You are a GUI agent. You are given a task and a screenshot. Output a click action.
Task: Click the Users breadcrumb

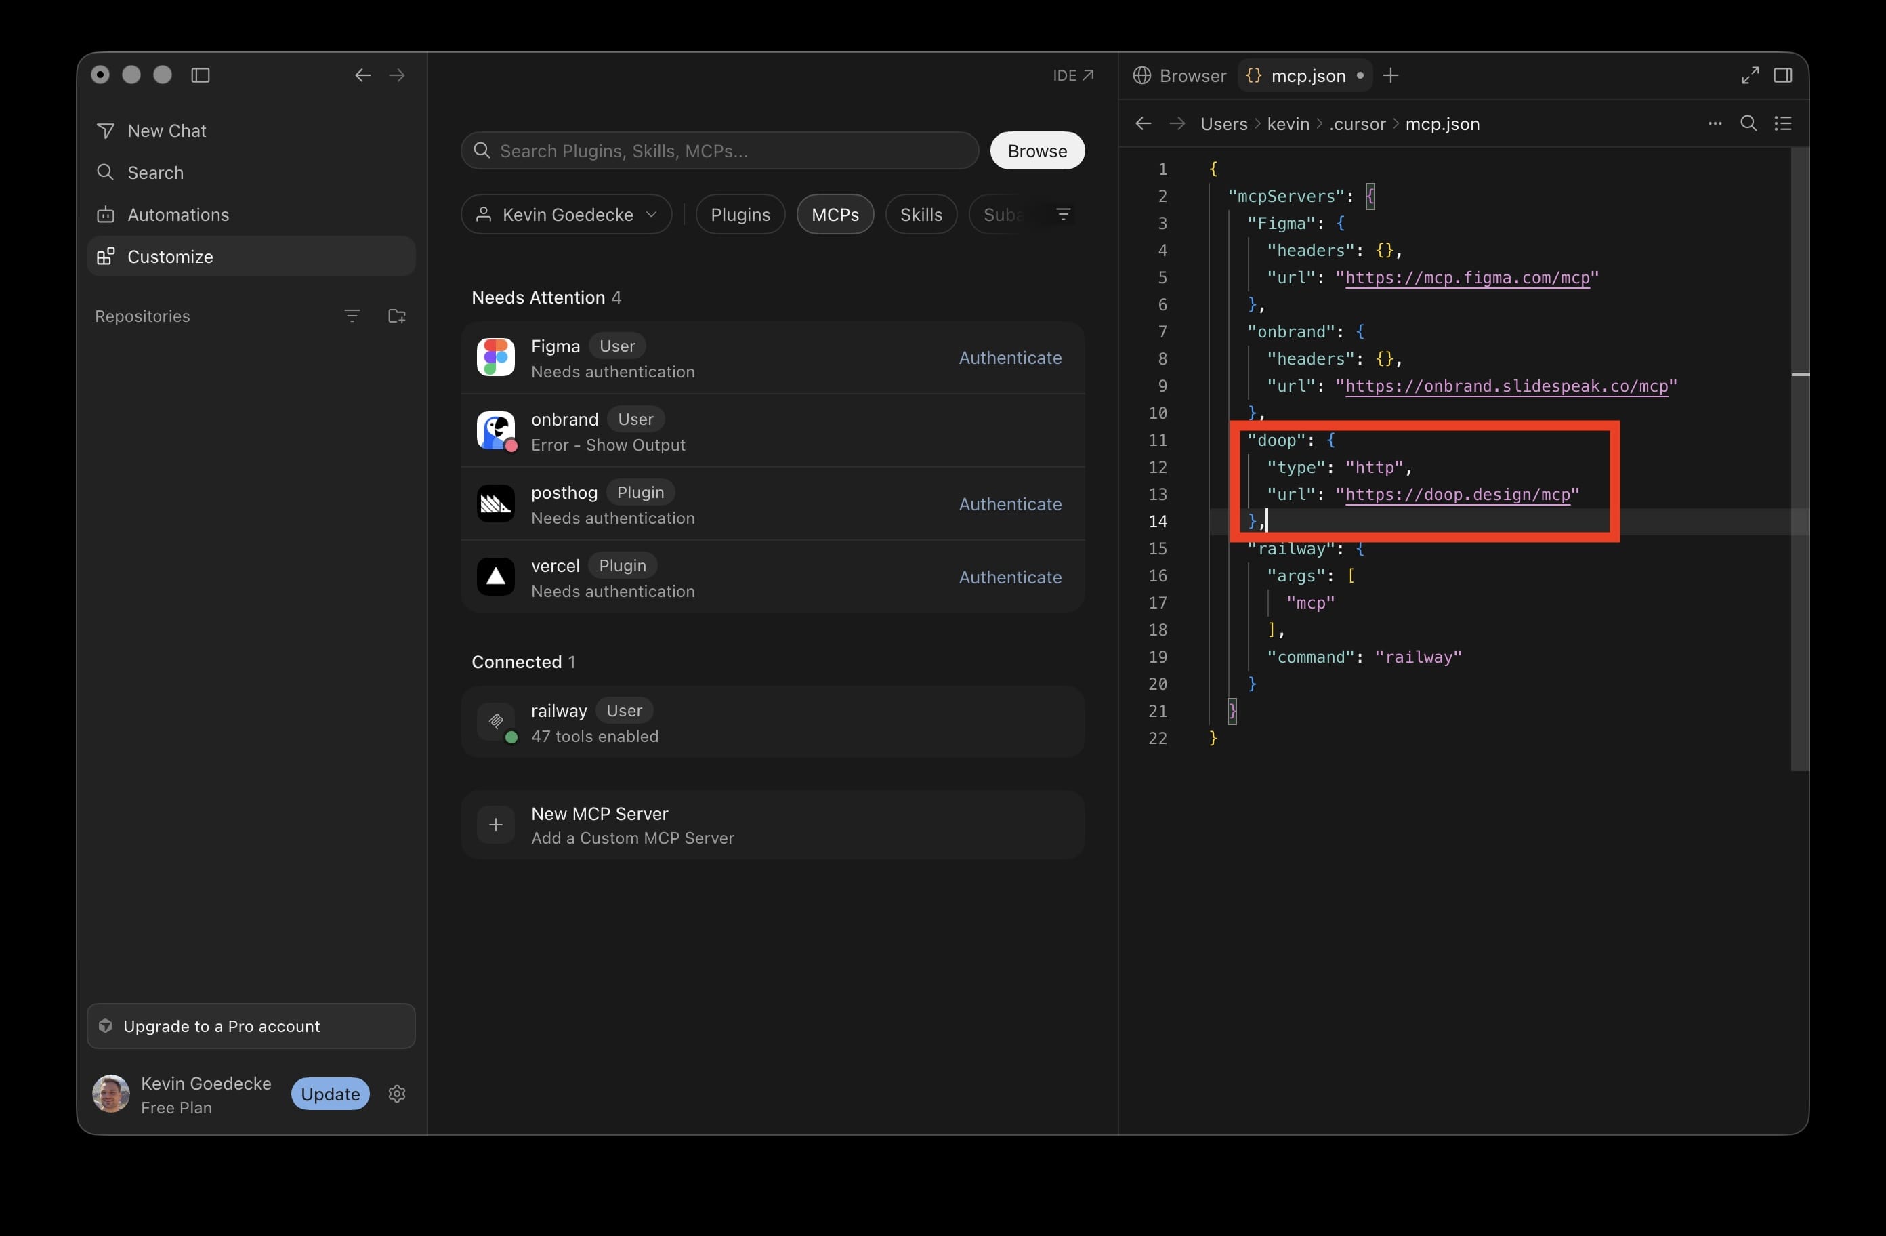point(1223,125)
